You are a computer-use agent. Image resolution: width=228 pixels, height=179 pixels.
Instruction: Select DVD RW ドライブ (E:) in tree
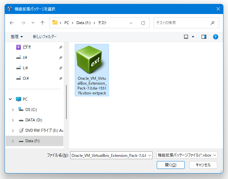41,131
